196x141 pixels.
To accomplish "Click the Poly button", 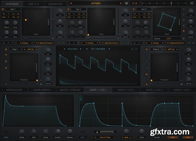I will pyautogui.click(x=172, y=137).
